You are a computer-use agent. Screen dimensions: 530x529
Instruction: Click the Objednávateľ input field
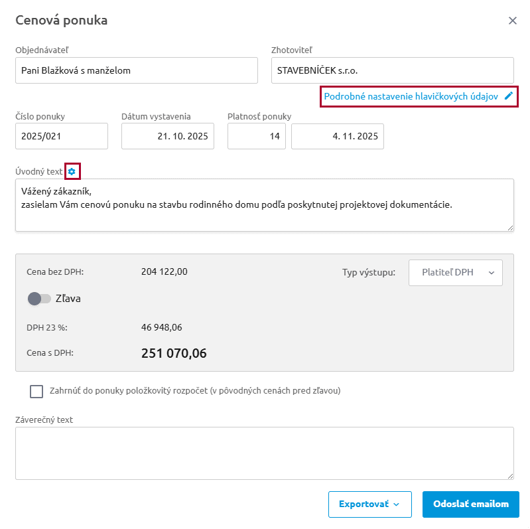pyautogui.click(x=136, y=70)
